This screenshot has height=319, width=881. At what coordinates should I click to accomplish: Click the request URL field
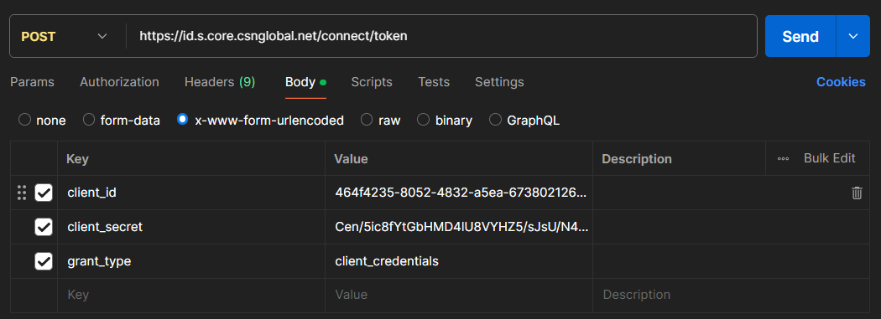click(441, 37)
